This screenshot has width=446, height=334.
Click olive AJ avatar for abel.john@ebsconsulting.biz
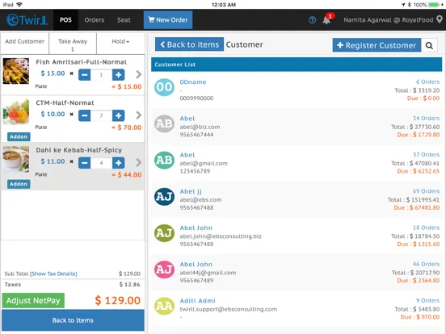click(x=164, y=233)
